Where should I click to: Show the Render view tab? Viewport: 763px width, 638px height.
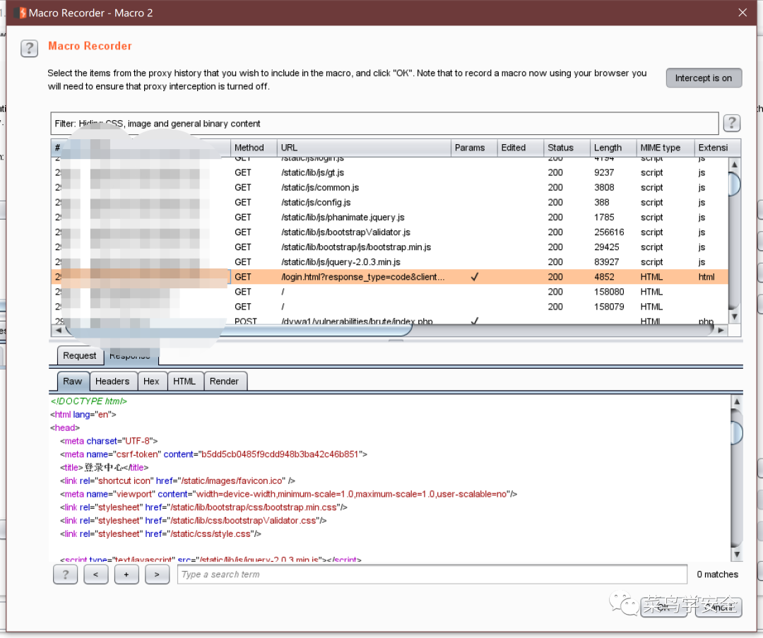coord(224,381)
